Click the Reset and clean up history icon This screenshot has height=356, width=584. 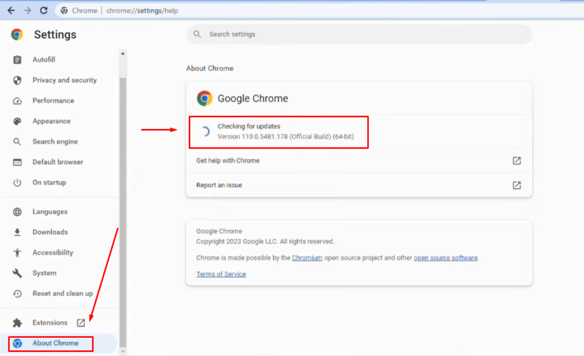click(17, 293)
